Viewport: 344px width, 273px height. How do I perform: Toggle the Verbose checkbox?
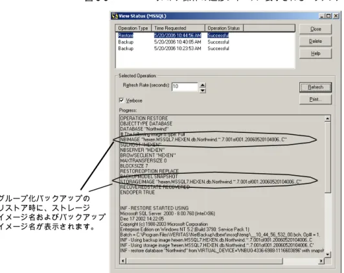click(121, 101)
